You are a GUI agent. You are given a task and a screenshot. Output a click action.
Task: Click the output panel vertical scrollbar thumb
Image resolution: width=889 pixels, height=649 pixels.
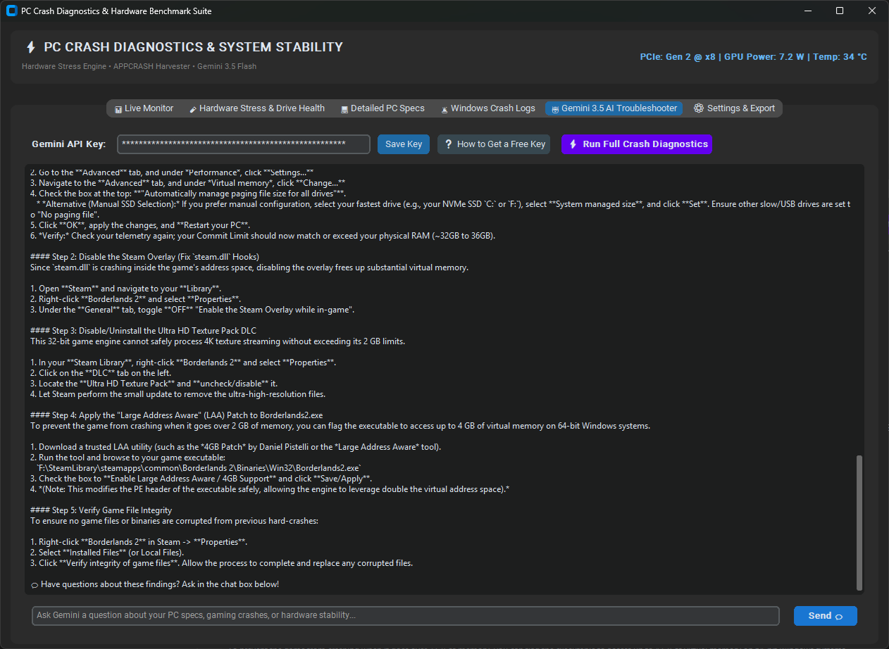pyautogui.click(x=859, y=523)
